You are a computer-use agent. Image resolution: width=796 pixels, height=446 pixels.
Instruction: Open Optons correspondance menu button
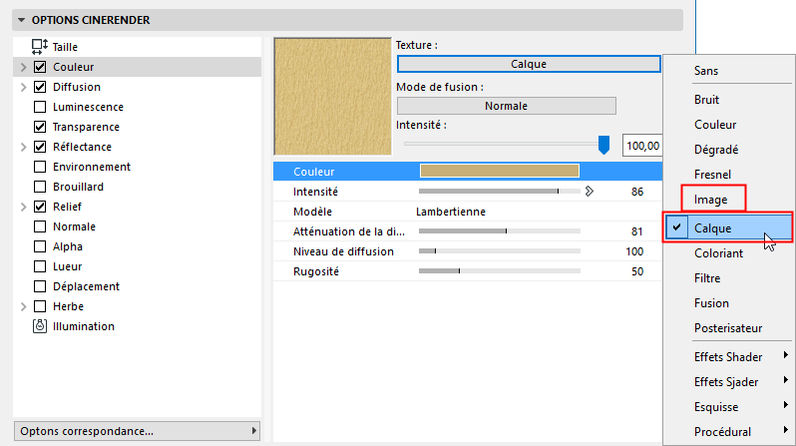coord(137,431)
